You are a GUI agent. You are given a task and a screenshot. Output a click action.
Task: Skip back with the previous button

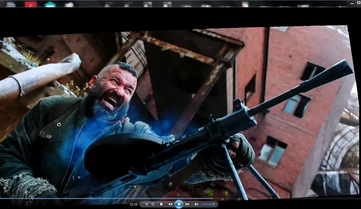[170, 204]
